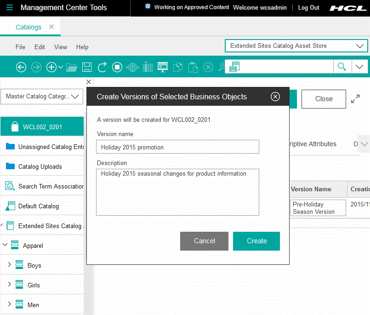Click the Refresh toolbar icon
This screenshot has height=315, width=370.
coord(102,67)
